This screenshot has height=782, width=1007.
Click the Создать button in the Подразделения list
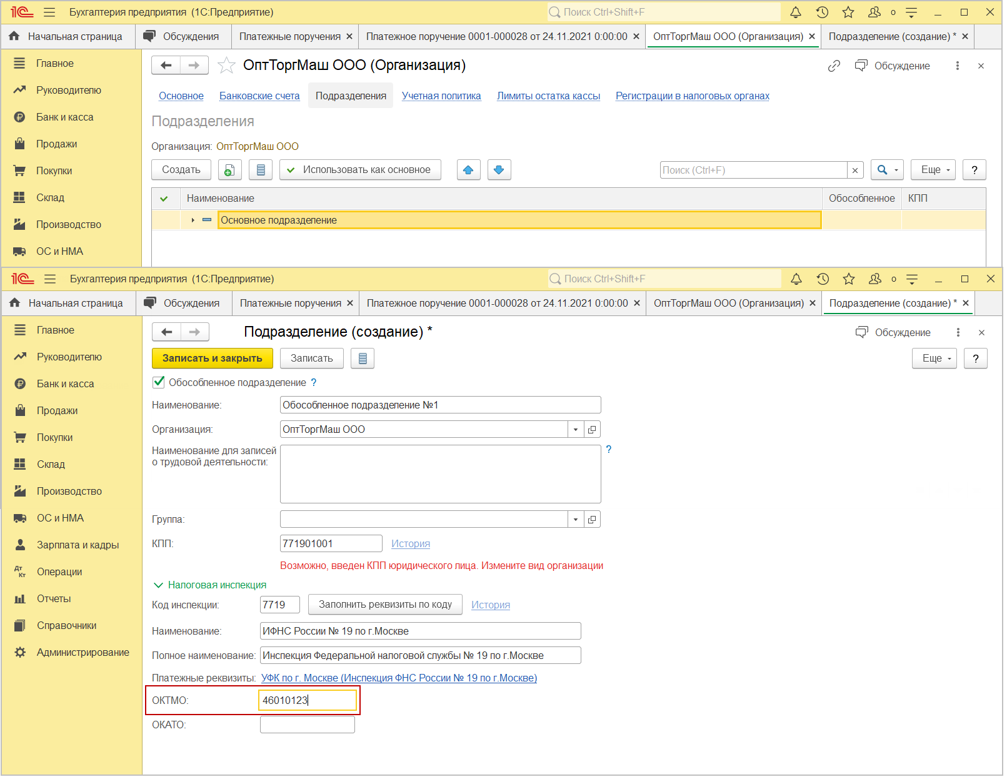click(181, 170)
